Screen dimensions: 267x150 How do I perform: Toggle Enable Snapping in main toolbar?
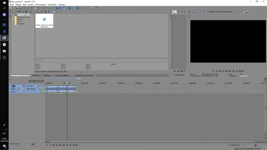[57, 8]
